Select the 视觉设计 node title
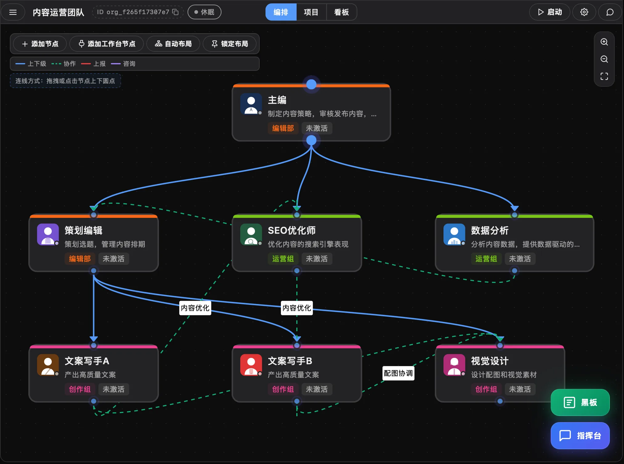Screen dimensions: 624x464 [490, 361]
